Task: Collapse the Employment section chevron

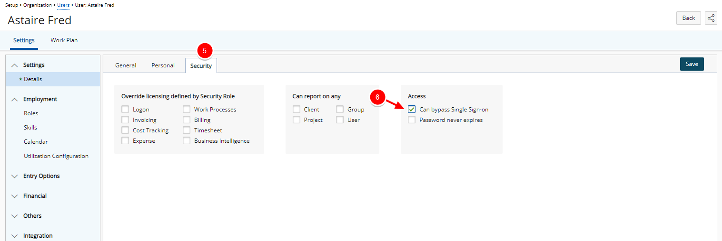Action: point(15,100)
